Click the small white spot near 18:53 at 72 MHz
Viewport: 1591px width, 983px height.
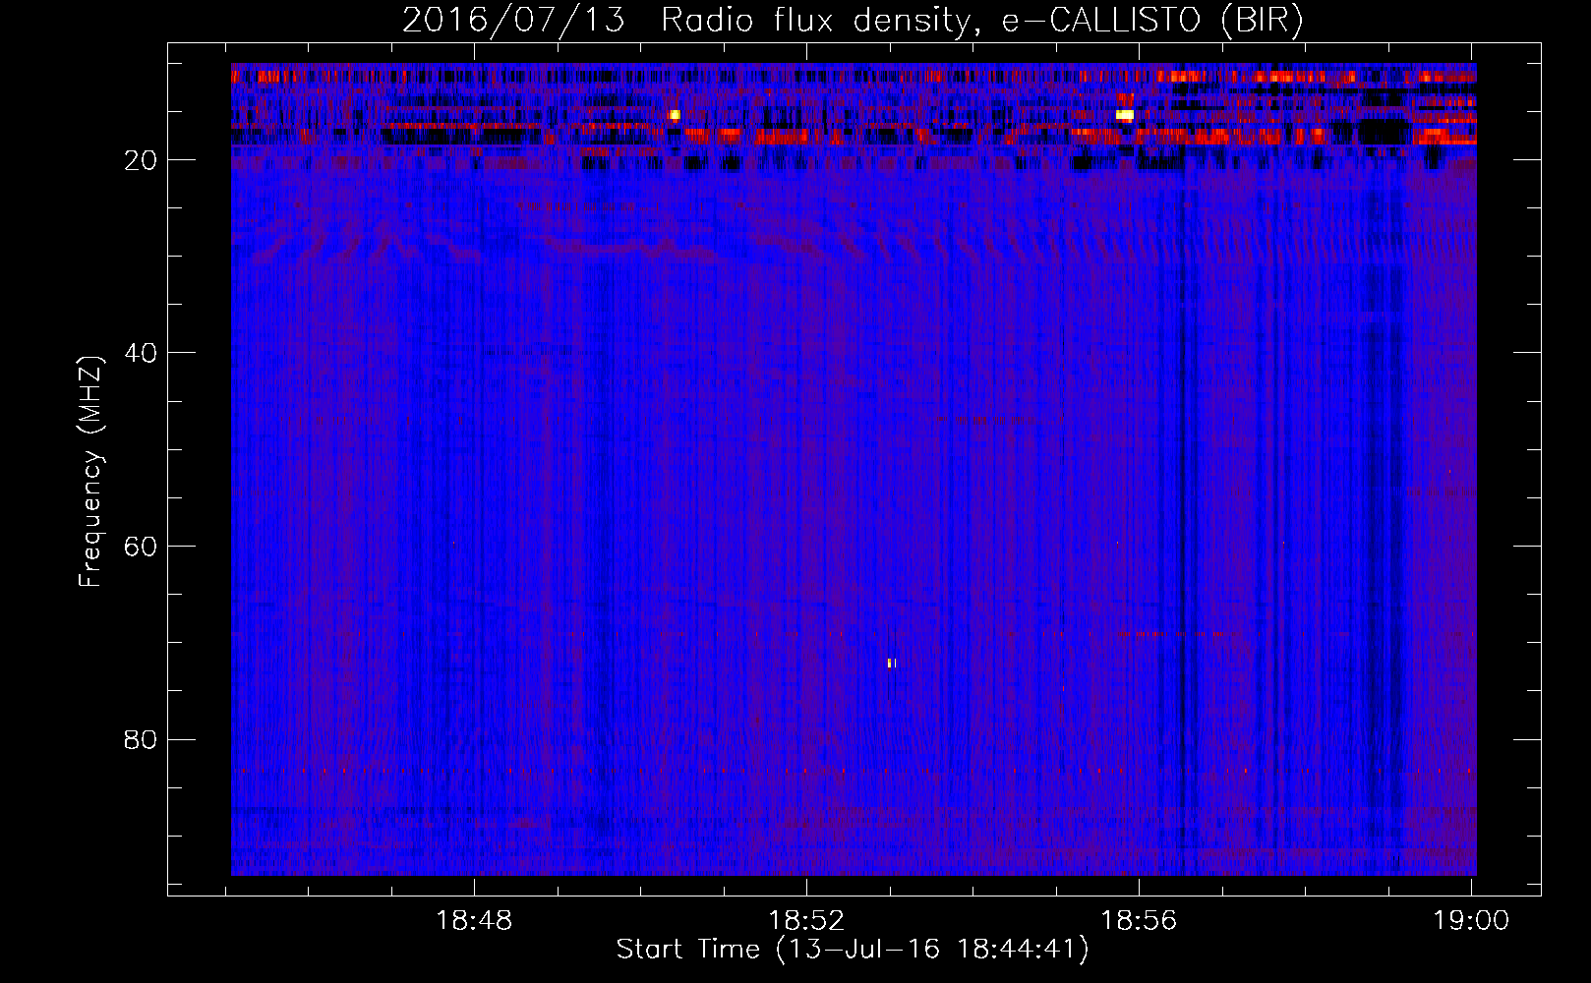pyautogui.click(x=892, y=664)
